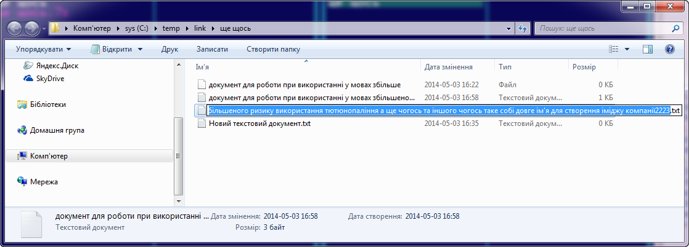The height and width of the screenshot is (247, 689).
Task: Click the Forward navigation arrow button
Action: (x=32, y=28)
